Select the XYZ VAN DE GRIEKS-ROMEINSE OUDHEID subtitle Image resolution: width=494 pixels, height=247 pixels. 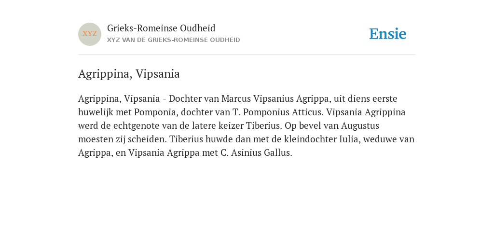click(174, 40)
